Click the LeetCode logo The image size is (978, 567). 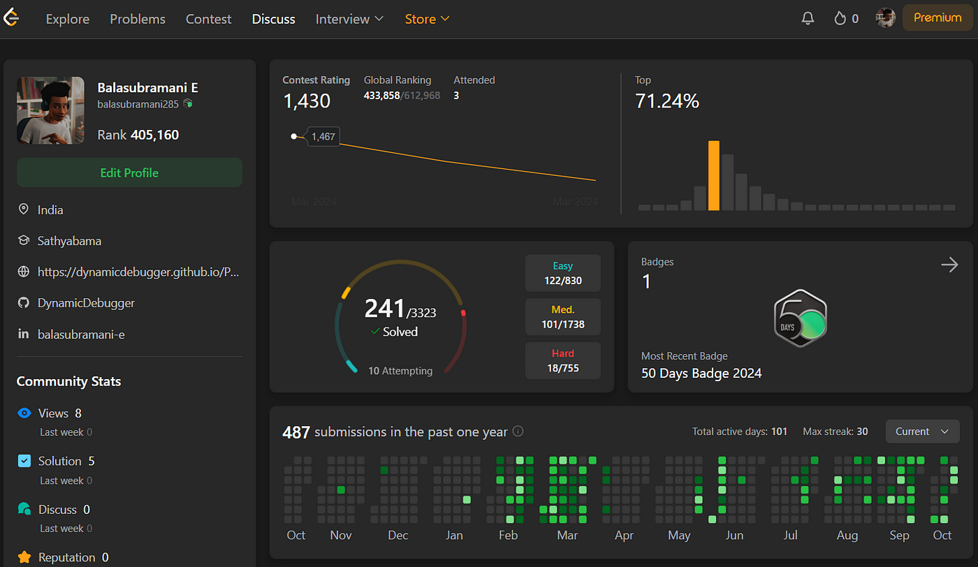pos(10,18)
